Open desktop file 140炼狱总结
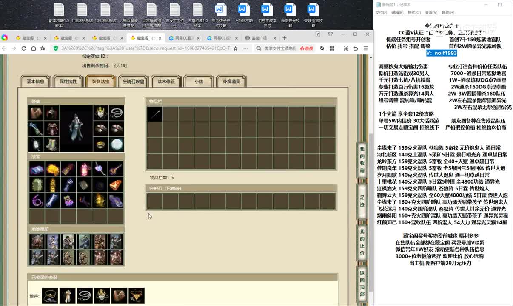Image resolution: width=513 pixels, height=306 pixels. (82, 13)
